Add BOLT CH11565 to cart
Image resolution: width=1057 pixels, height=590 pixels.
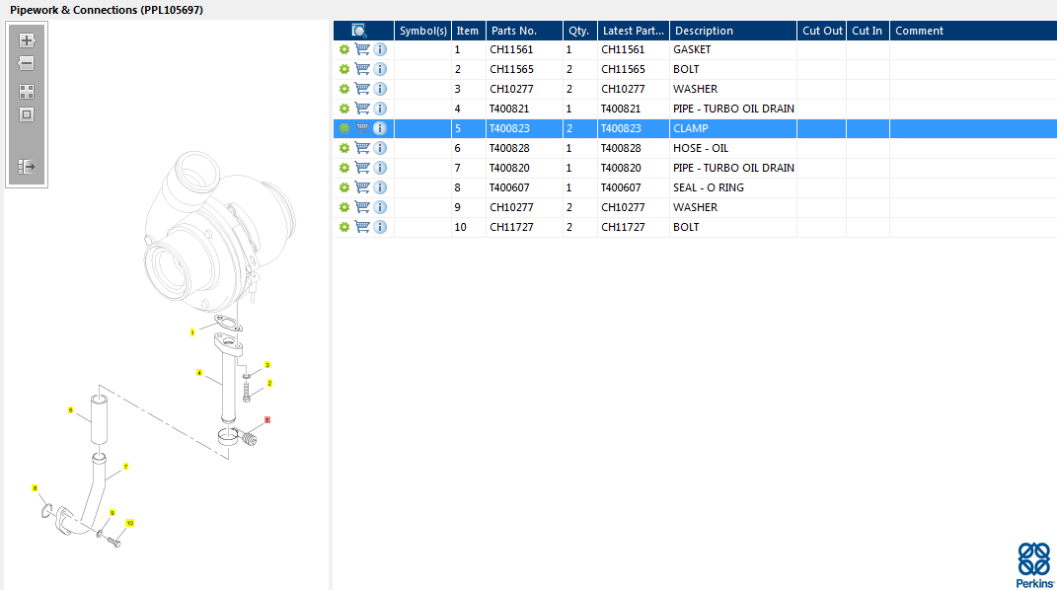pos(362,69)
